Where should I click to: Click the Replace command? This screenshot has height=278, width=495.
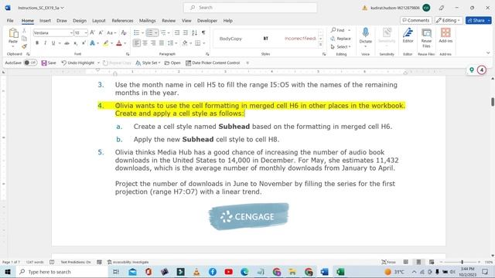tap(340, 39)
